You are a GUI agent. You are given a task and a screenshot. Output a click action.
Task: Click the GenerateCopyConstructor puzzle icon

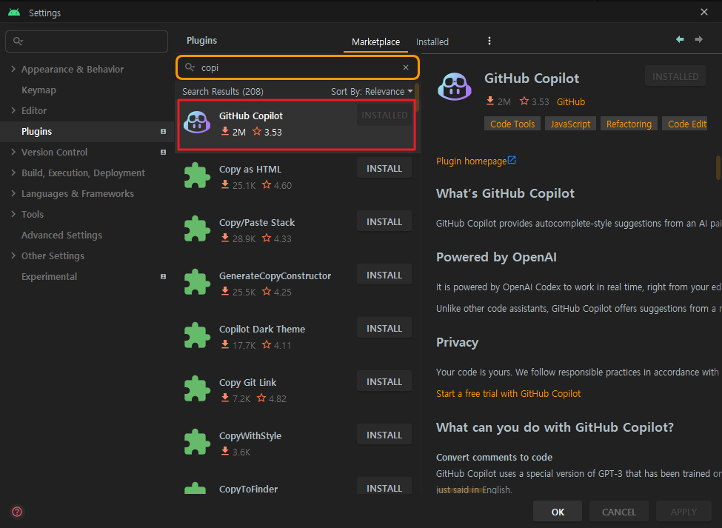197,282
